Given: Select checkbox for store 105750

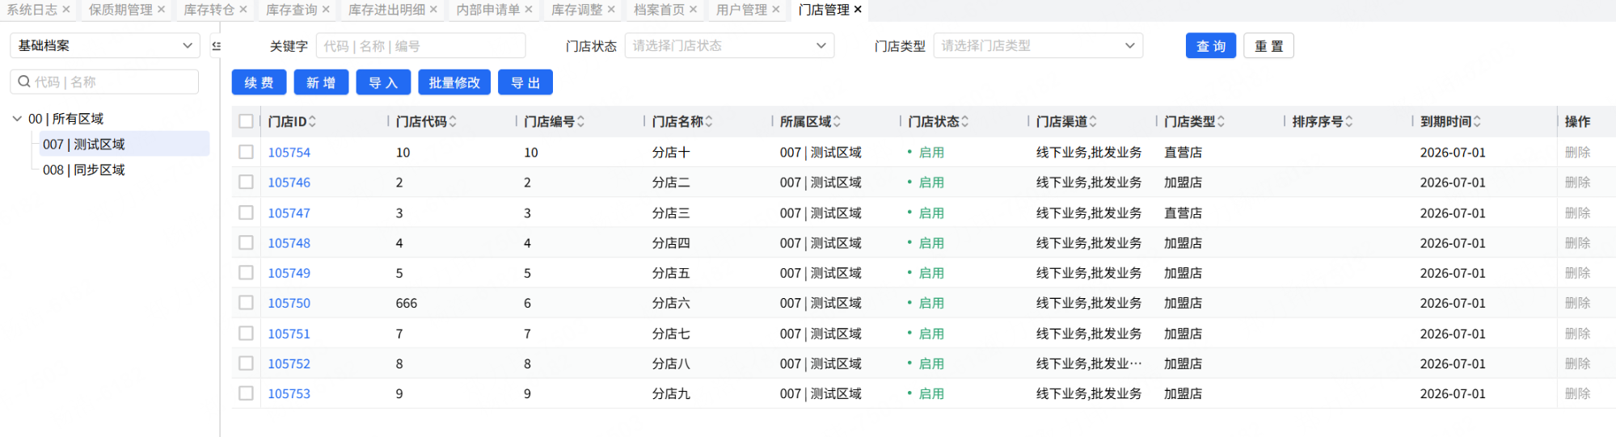Looking at the screenshot, I should coord(247,303).
